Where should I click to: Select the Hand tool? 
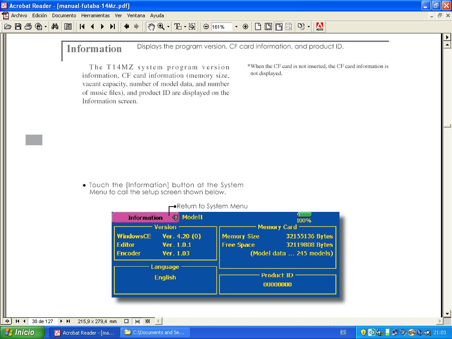tap(151, 26)
